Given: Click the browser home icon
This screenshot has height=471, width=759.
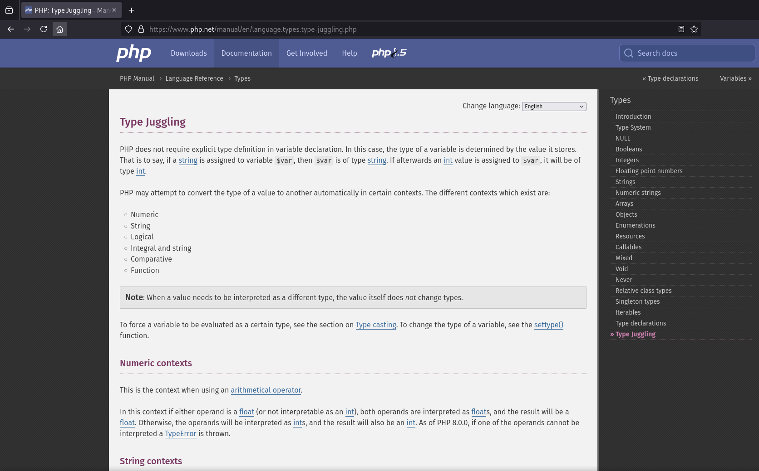Looking at the screenshot, I should (59, 29).
